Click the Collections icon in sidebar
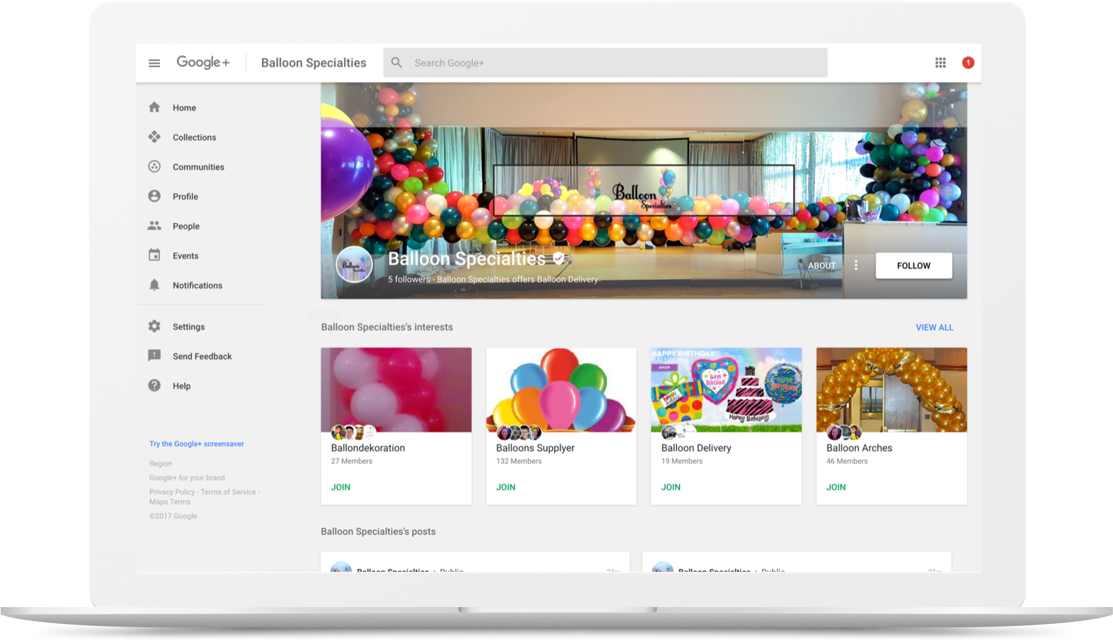This screenshot has width=1113, height=640. (x=155, y=137)
